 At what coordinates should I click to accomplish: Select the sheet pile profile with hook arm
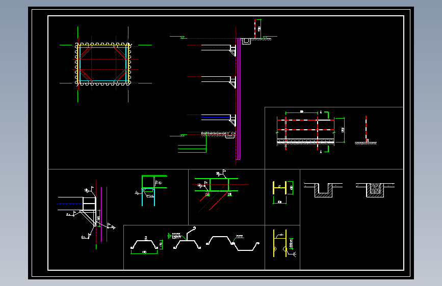(x=187, y=238)
